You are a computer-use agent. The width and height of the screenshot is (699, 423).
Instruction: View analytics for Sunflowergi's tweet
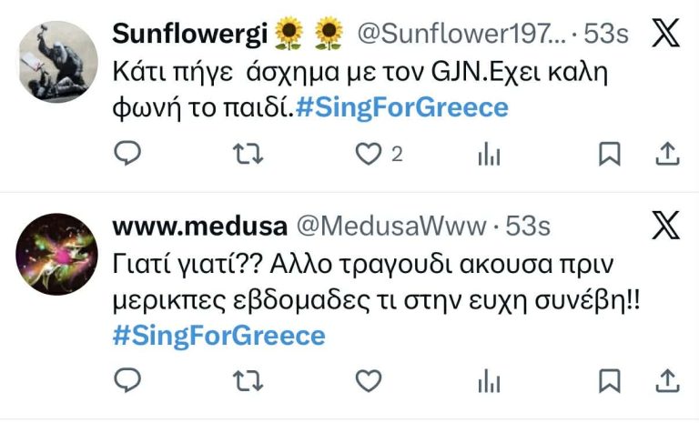pyautogui.click(x=490, y=156)
